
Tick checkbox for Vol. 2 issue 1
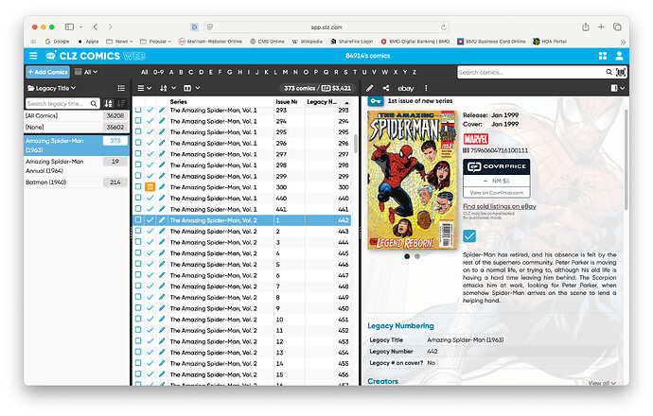[138, 219]
